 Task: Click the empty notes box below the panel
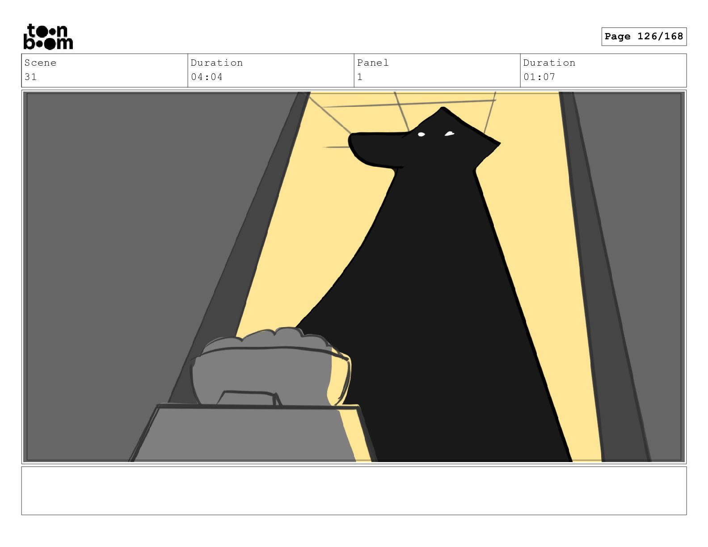[354, 491]
